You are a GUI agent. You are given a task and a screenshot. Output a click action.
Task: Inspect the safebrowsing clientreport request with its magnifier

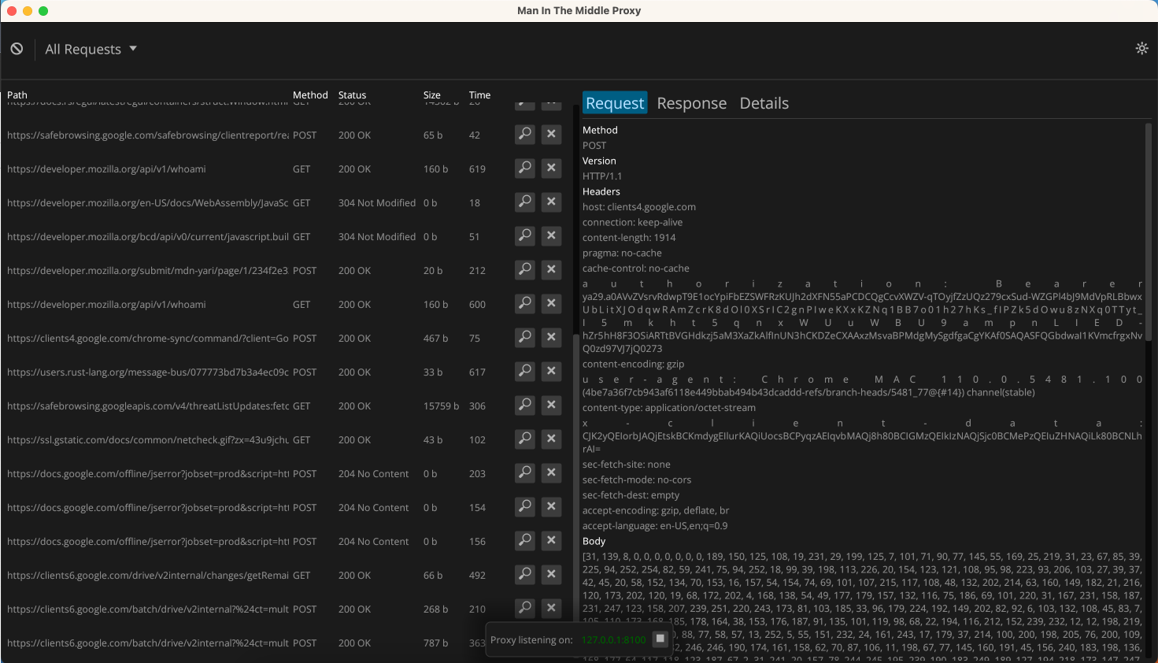(525, 135)
